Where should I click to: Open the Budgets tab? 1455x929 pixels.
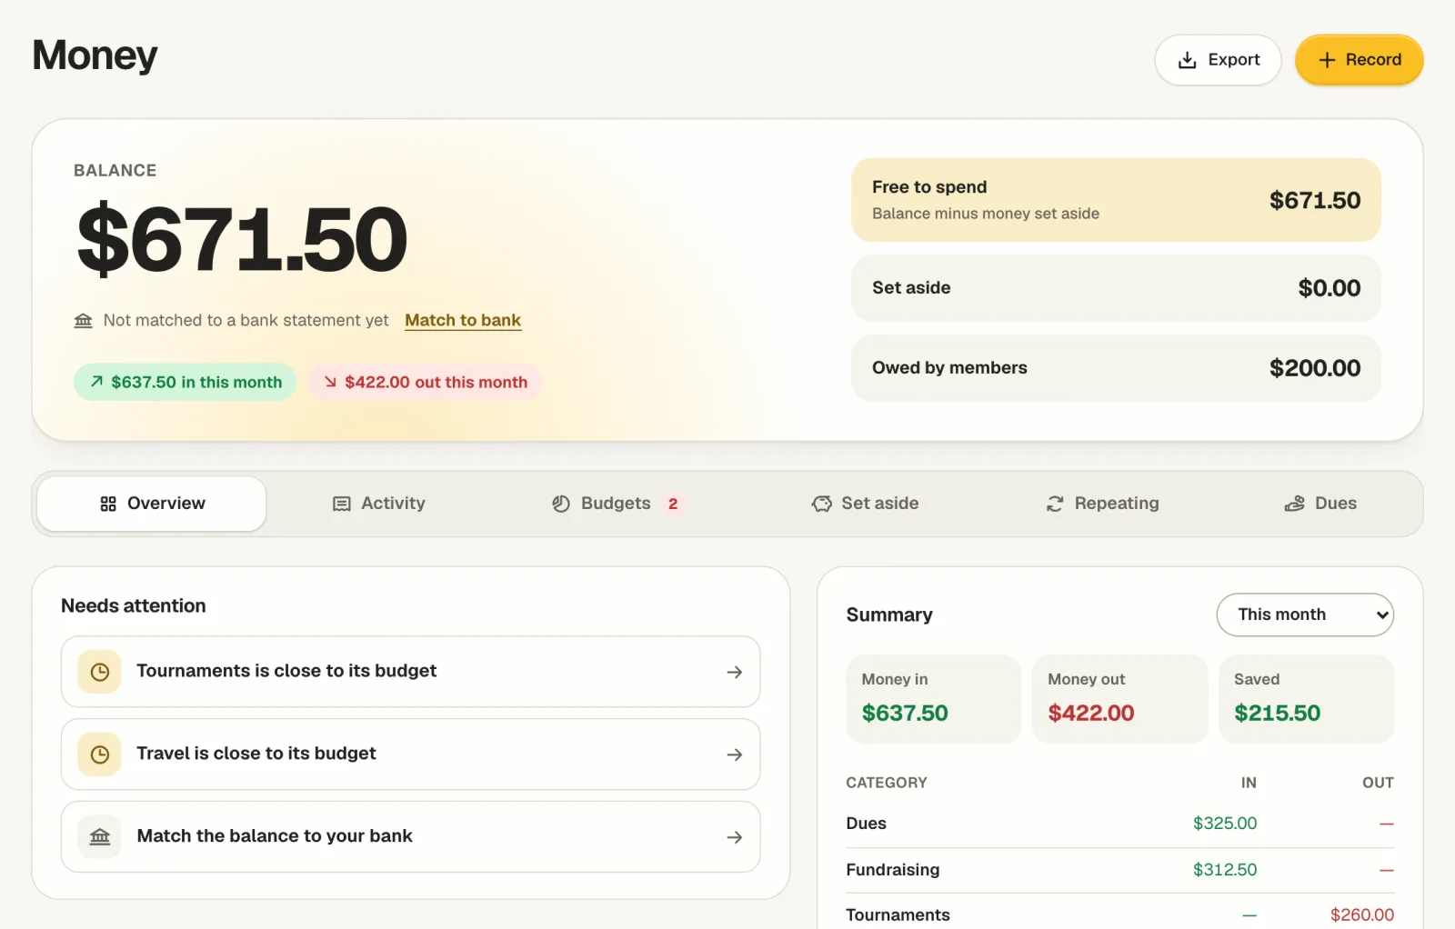[x=617, y=504]
